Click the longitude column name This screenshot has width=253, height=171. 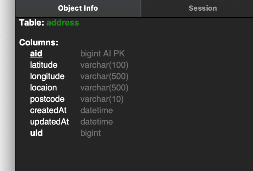(47, 77)
